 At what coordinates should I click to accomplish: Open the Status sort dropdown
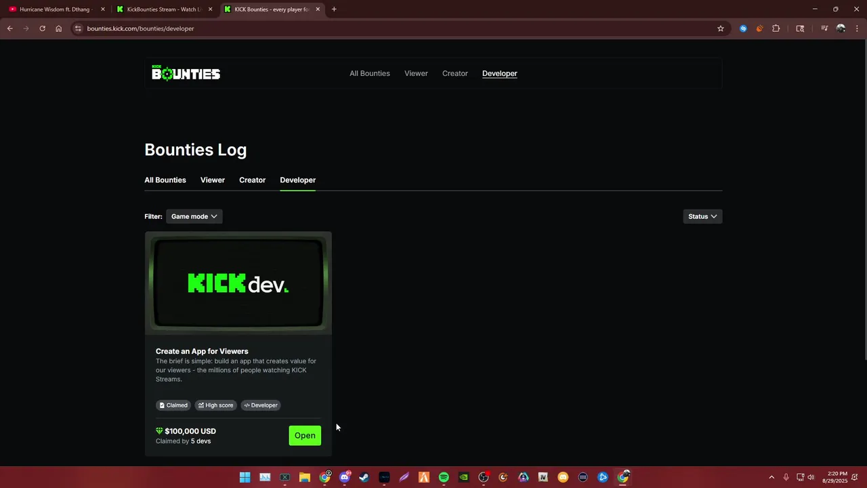pos(702,216)
